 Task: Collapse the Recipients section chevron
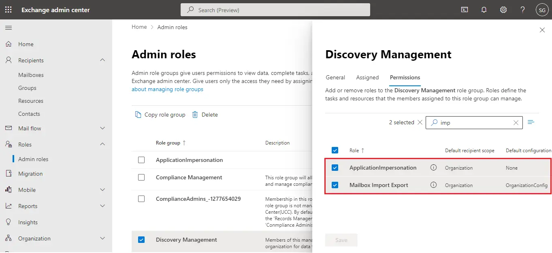102,60
